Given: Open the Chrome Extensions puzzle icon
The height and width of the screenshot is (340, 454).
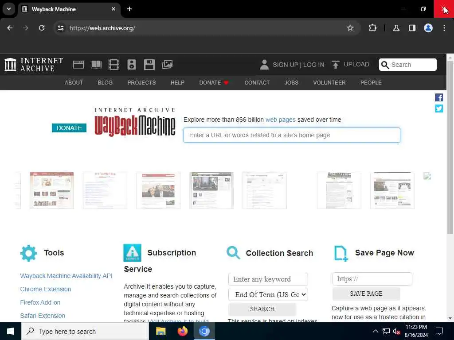Looking at the screenshot, I should coord(372,28).
